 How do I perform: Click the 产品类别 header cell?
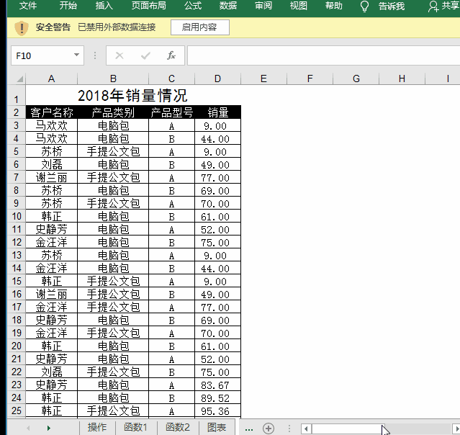[113, 112]
